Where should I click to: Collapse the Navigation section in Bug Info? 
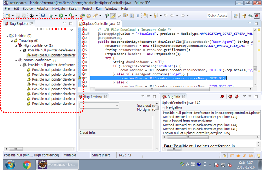pos(164,108)
